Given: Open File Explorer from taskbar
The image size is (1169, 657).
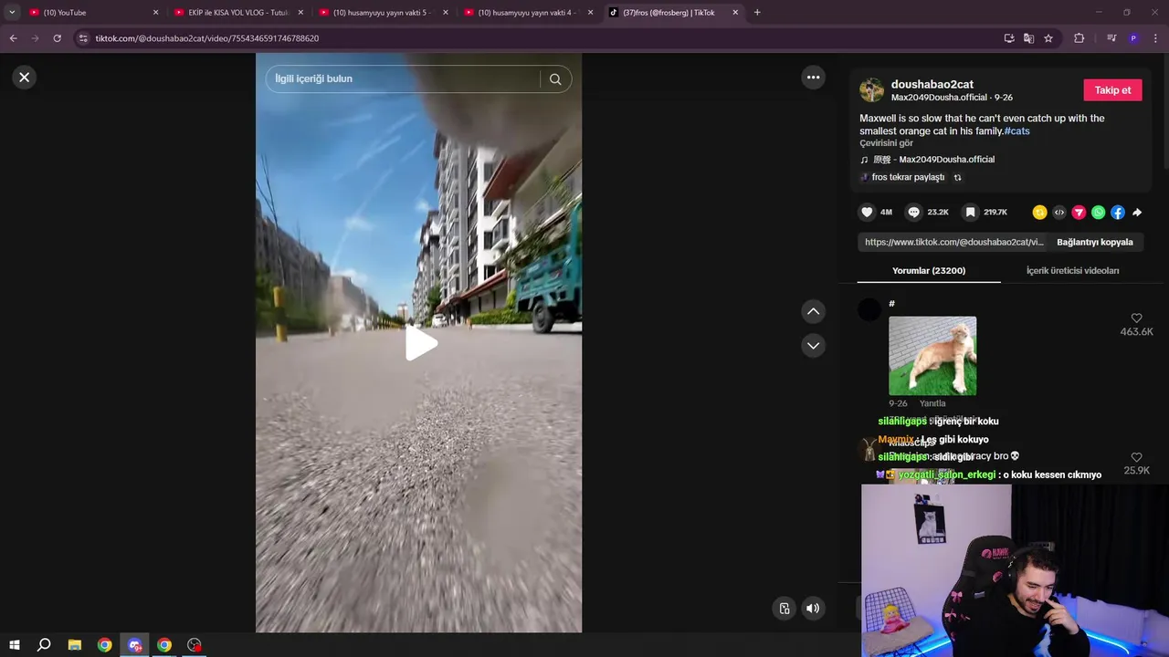Looking at the screenshot, I should coord(75,645).
